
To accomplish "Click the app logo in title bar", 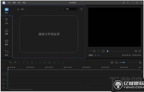I will (x=4, y=3).
